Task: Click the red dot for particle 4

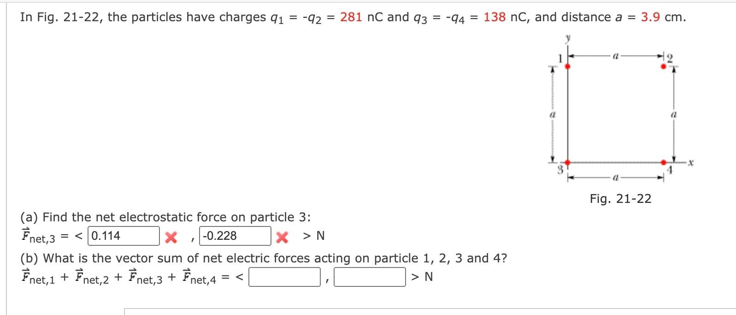Action: pyautogui.click(x=664, y=162)
